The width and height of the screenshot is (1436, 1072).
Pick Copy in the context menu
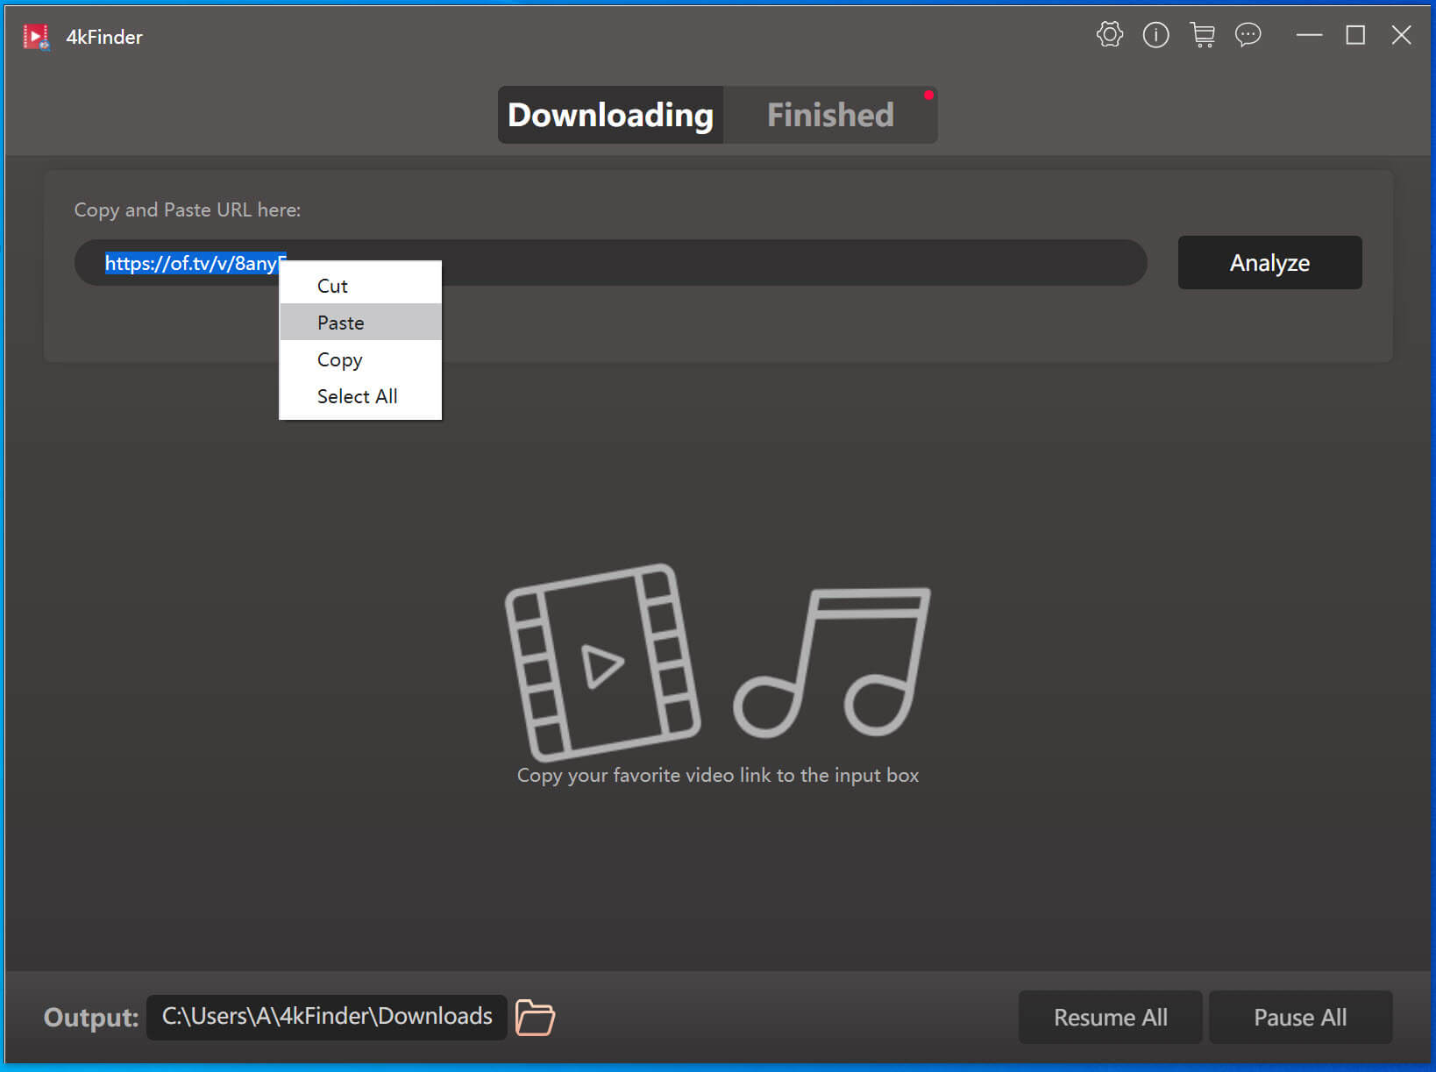pyautogui.click(x=339, y=359)
